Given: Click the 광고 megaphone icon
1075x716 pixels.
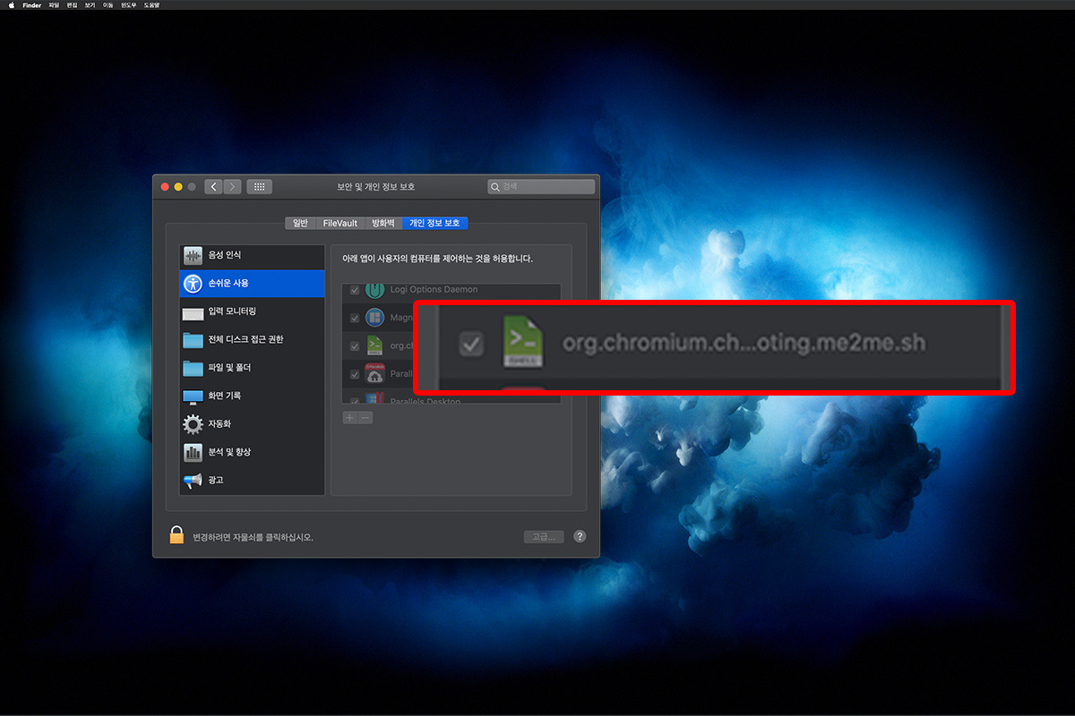Looking at the screenshot, I should [193, 480].
